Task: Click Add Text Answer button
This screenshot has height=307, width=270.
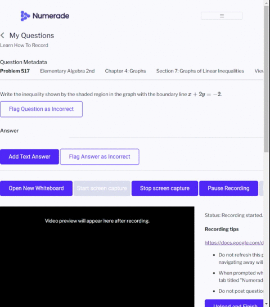Action: (29, 157)
